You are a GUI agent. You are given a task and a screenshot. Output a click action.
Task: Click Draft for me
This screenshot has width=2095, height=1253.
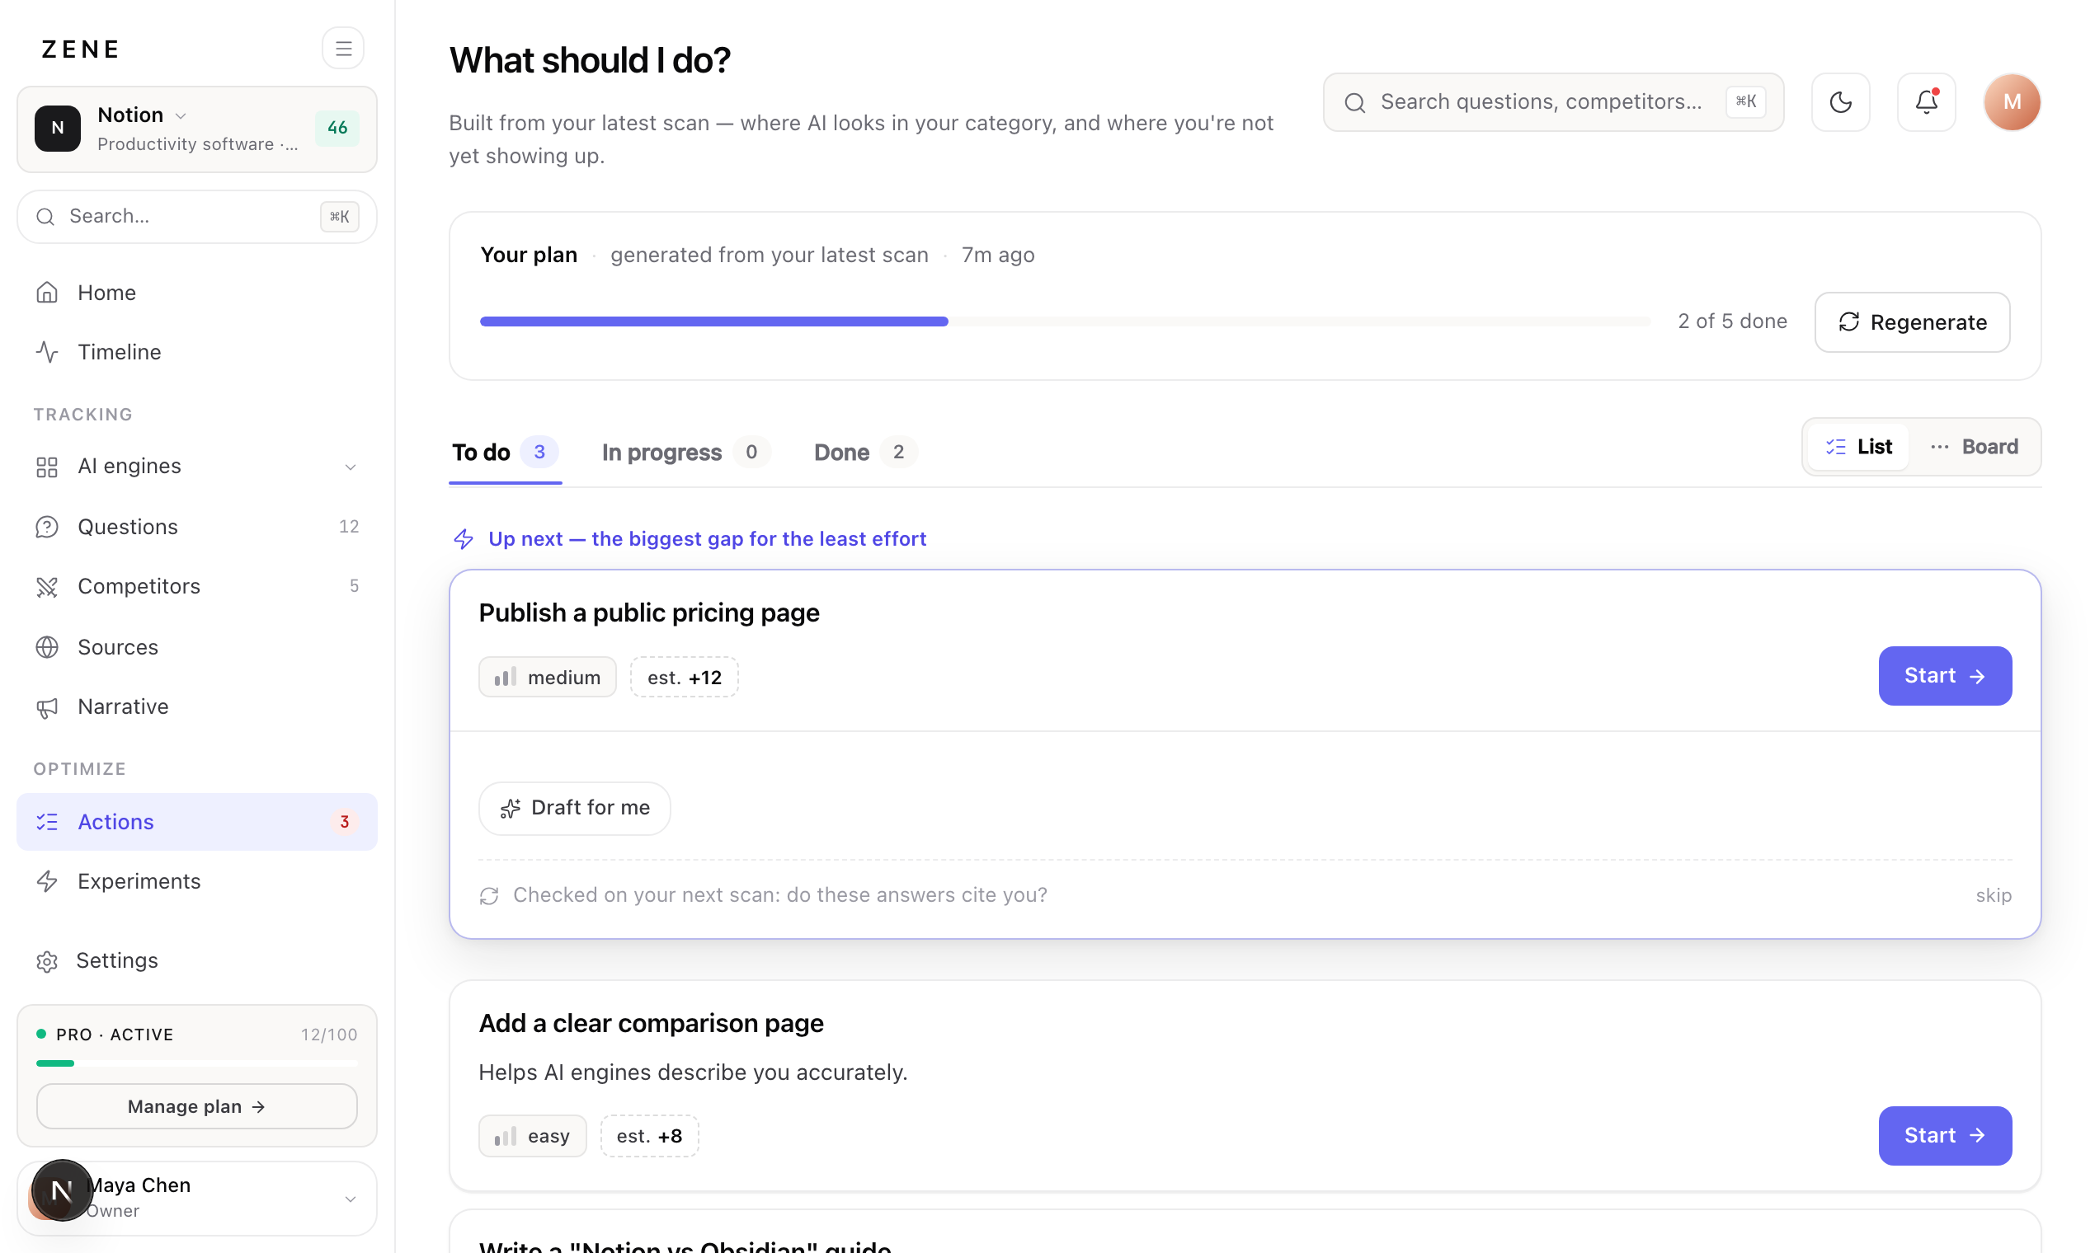(574, 809)
